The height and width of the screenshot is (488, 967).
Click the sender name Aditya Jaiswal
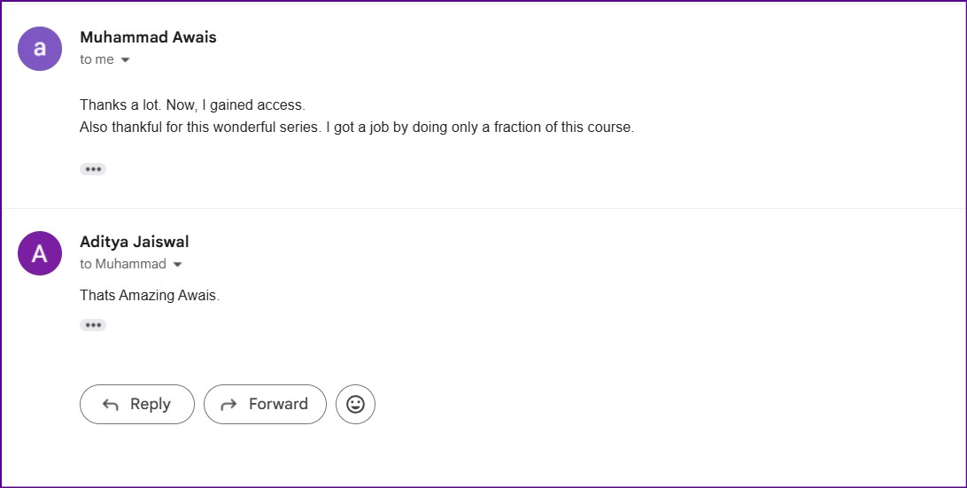[x=134, y=242]
